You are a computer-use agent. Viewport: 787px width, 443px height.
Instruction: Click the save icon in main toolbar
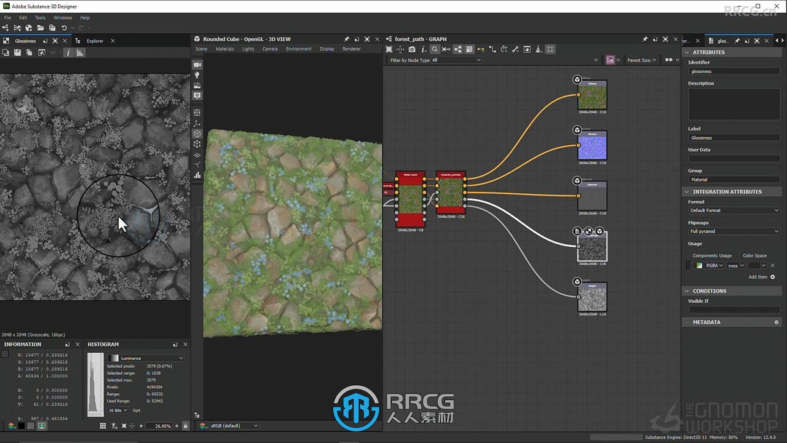[x=52, y=28]
